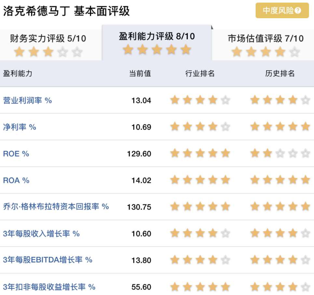Click the value 55.60
Screen dimensions: 314x295
click(x=141, y=287)
